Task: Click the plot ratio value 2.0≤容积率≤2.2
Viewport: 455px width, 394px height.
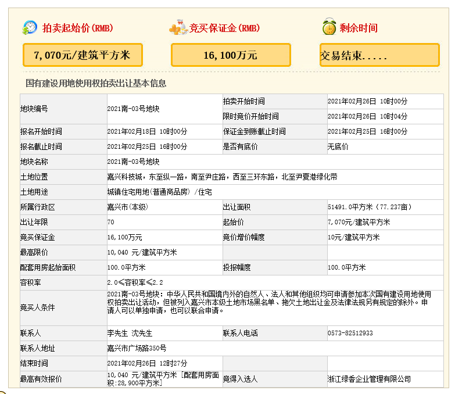Action: pyautogui.click(x=131, y=282)
